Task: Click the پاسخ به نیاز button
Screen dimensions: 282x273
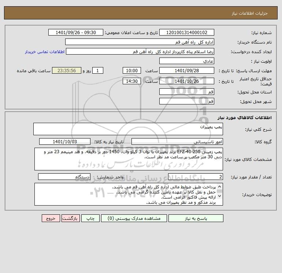Action: (196, 218)
